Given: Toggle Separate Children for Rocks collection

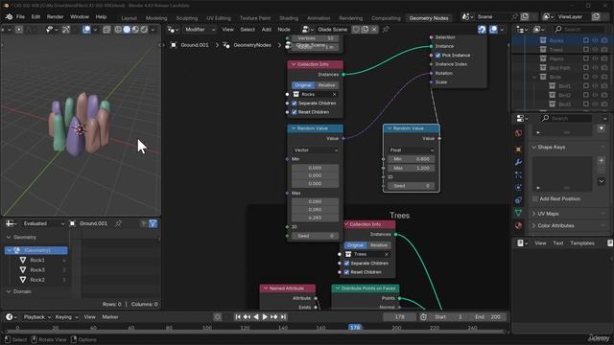Looking at the screenshot, I should pyautogui.click(x=295, y=103).
